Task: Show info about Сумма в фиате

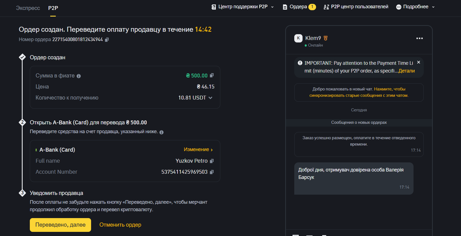Action: [79, 76]
